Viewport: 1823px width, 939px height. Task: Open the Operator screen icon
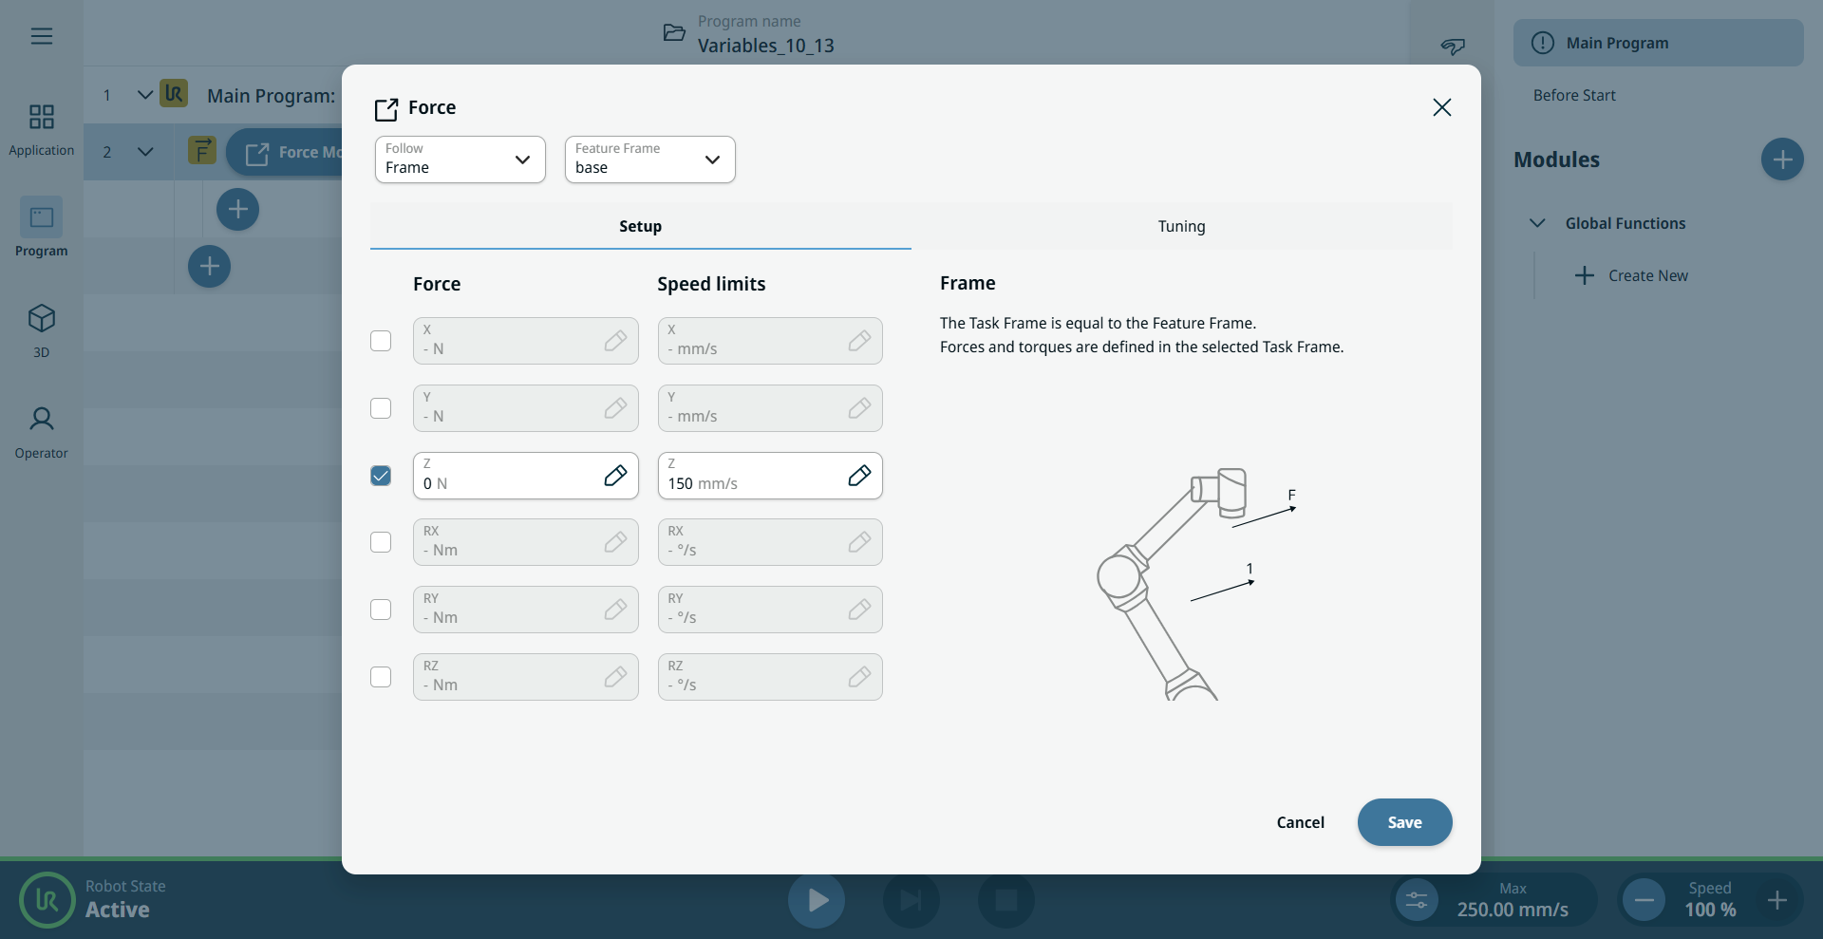(x=42, y=419)
